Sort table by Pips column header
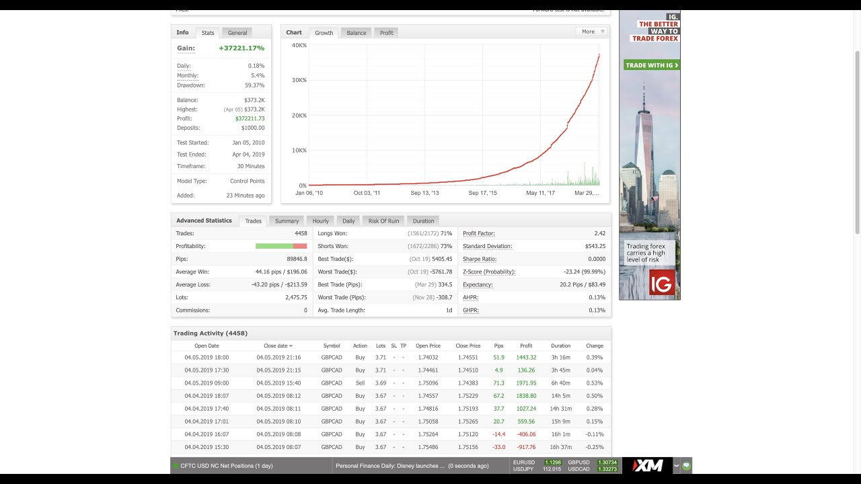Screen dimensions: 861x484 point(498,346)
